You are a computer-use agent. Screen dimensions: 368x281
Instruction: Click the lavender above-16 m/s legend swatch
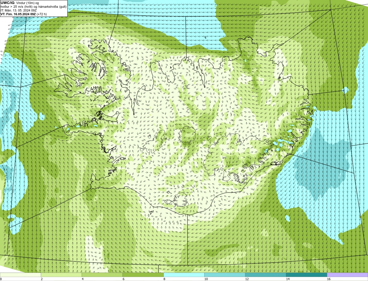[x=348, y=275]
